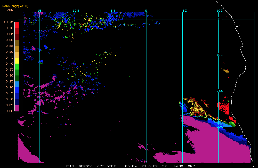Click the '5W' longitude label
The height and width of the screenshot is (168, 258).
pyautogui.click(x=113, y=11)
